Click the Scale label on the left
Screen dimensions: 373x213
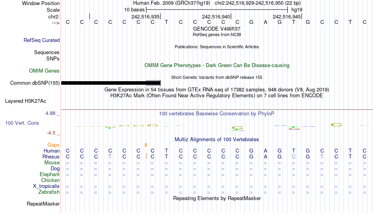pyautogui.click(x=53, y=10)
